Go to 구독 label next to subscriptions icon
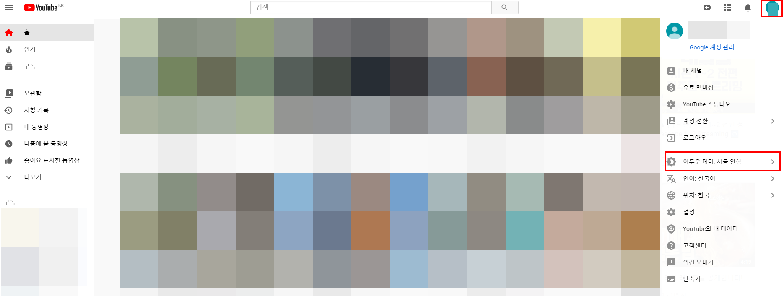The image size is (784, 296). 30,66
